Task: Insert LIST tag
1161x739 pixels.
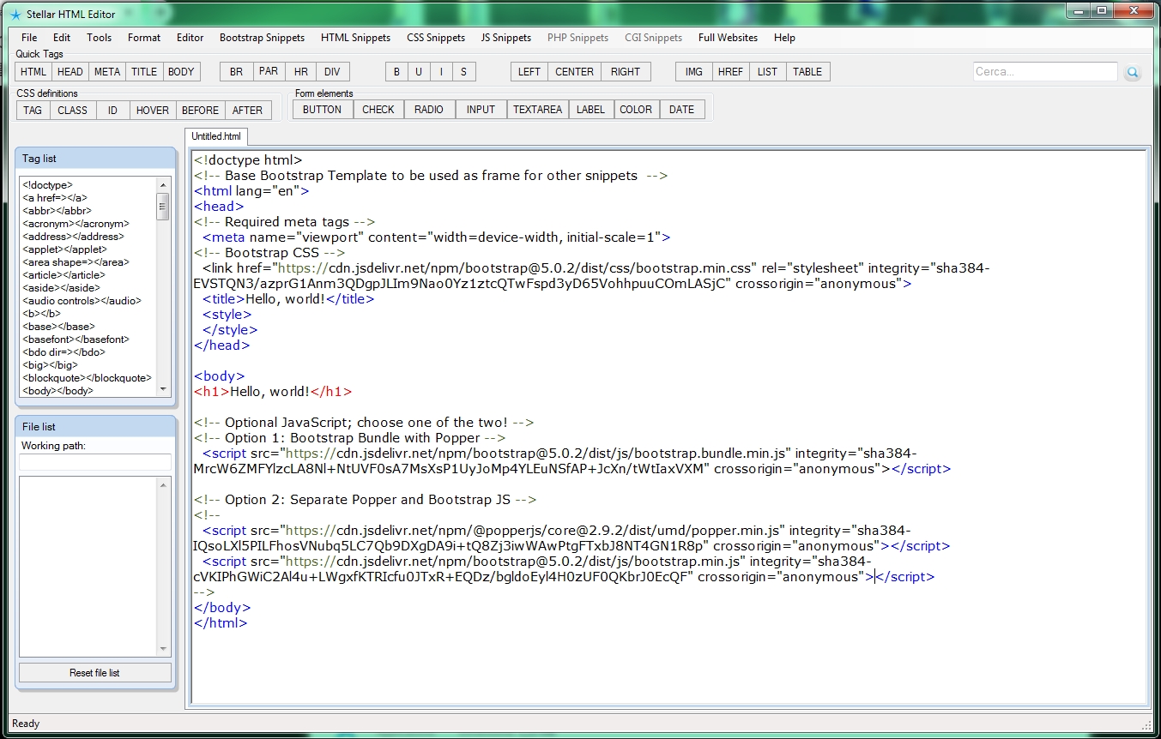Action: click(x=767, y=72)
